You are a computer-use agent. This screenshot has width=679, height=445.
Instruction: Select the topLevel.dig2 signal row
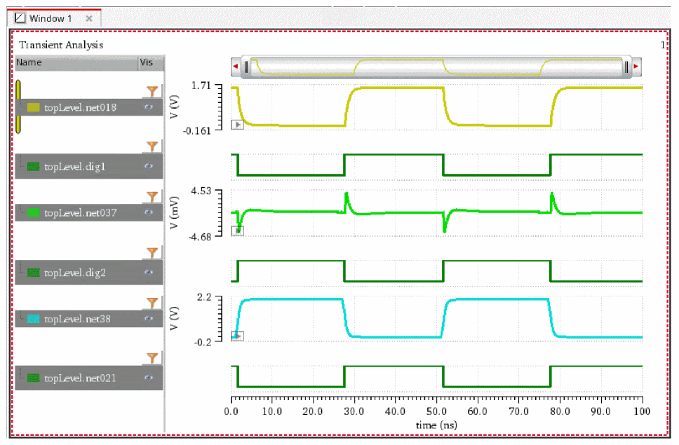[89, 272]
